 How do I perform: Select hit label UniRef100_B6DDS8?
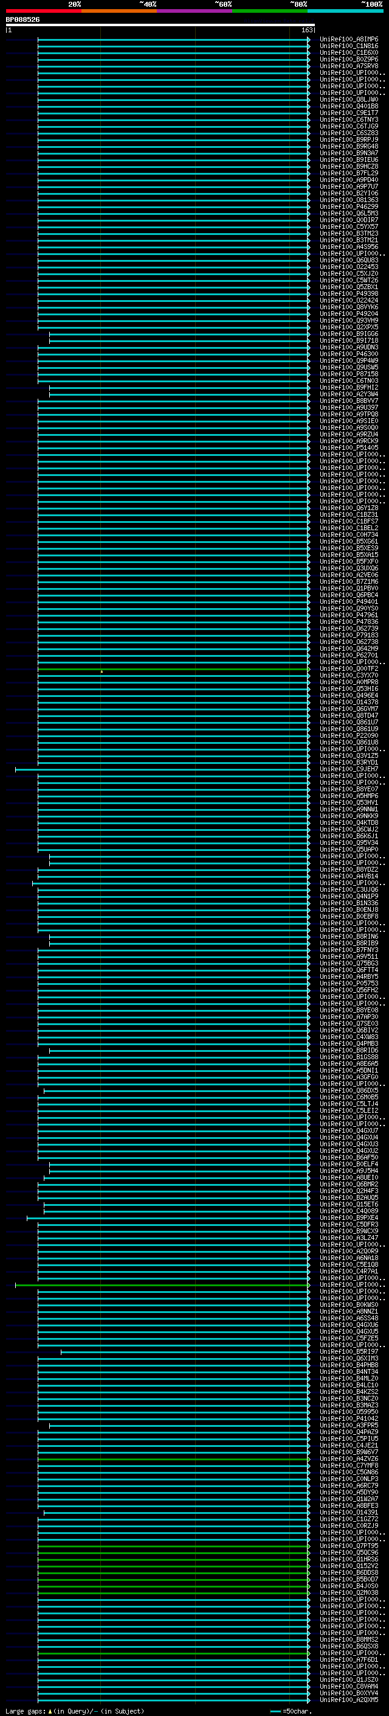tap(349, 1572)
